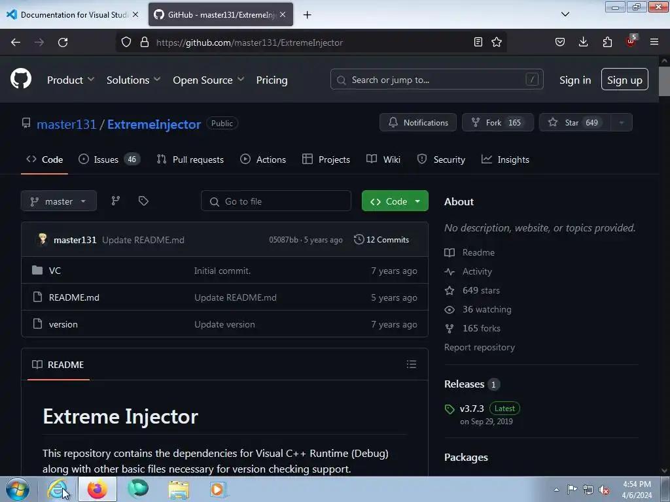The image size is (670, 502).
Task: Switch to the Issues tab
Action: (109, 159)
